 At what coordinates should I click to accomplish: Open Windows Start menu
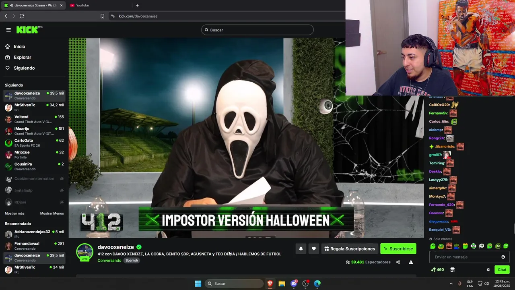tap(198, 284)
